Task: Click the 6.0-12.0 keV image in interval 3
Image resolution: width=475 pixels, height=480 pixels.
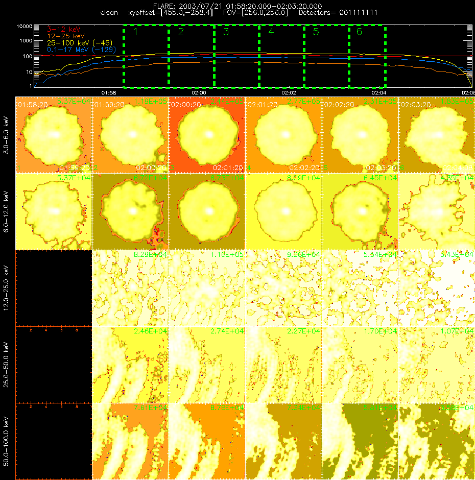Action: pyautogui.click(x=207, y=211)
